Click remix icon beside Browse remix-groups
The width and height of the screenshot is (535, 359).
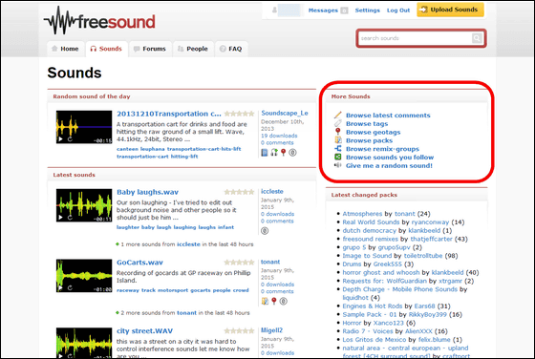point(338,148)
